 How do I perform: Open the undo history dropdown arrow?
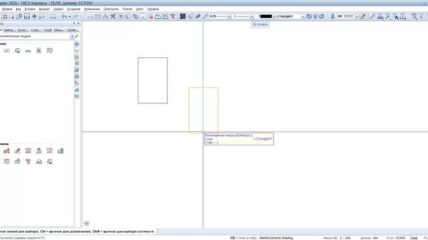tap(70, 17)
